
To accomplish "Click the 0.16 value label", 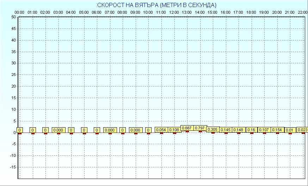I will (251, 130).
